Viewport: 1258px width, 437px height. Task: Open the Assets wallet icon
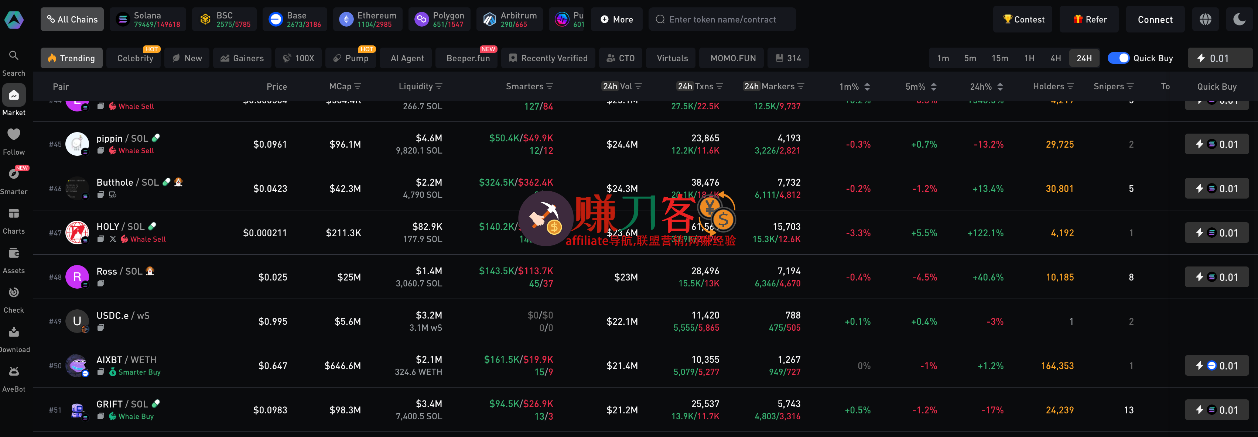click(14, 253)
